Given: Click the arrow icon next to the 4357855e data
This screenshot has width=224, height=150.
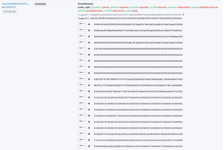Looking at the screenshot, I should [x=89, y=48].
